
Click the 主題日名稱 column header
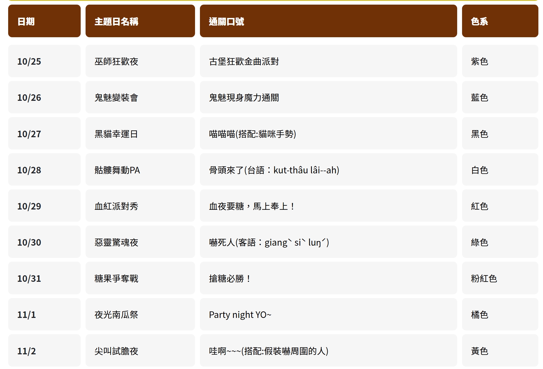point(140,21)
